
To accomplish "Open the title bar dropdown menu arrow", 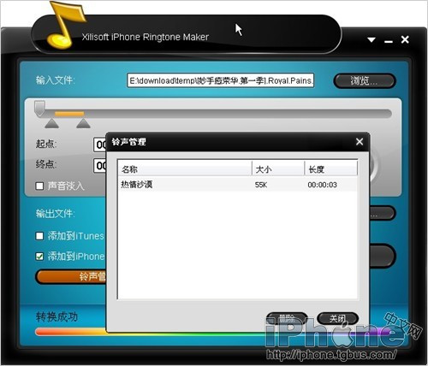I will (x=372, y=39).
